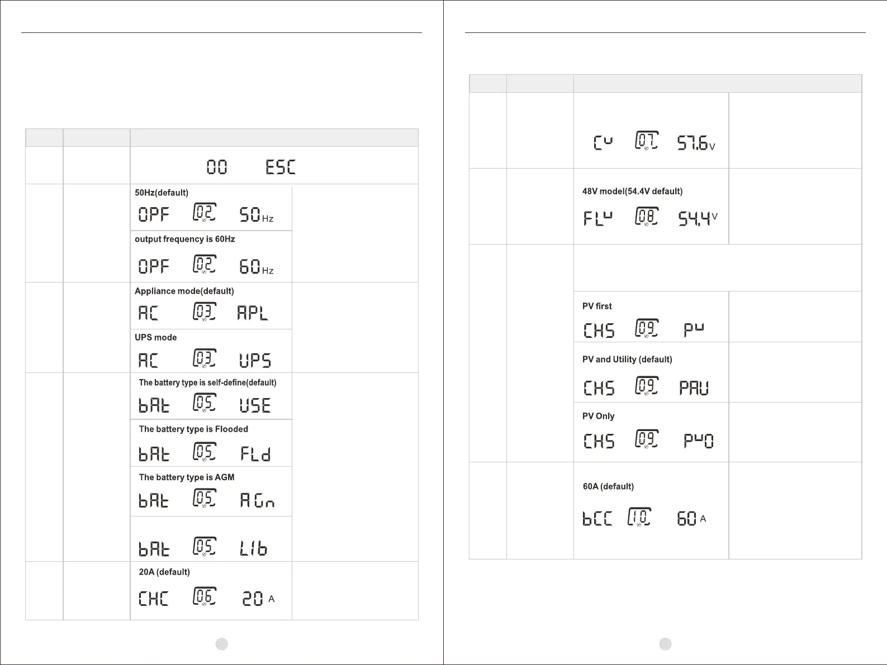Click the program 08 icon beside FLV

[x=647, y=217]
